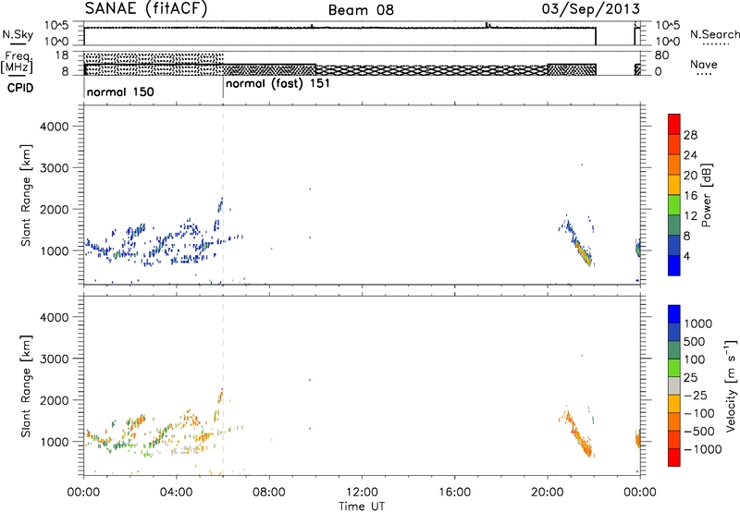Screen dimensions: 740x512
Task: Click the '-1000' value on the velocity scale
Action: pyautogui.click(x=702, y=449)
